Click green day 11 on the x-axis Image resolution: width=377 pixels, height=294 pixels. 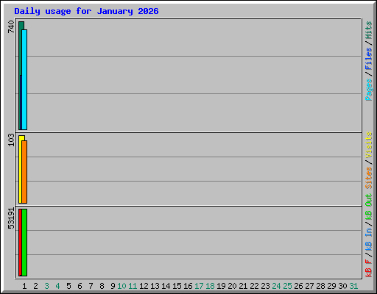tap(133, 286)
